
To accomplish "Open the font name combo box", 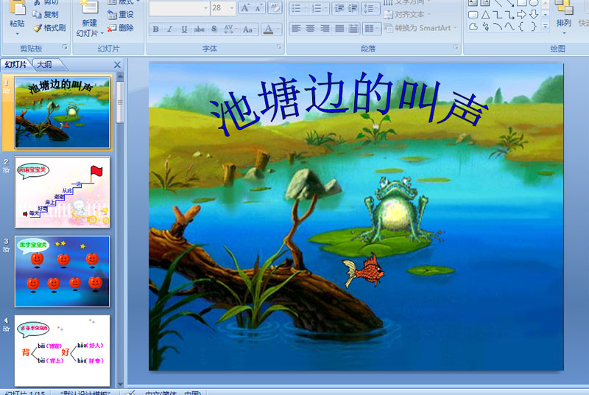I will (179, 8).
